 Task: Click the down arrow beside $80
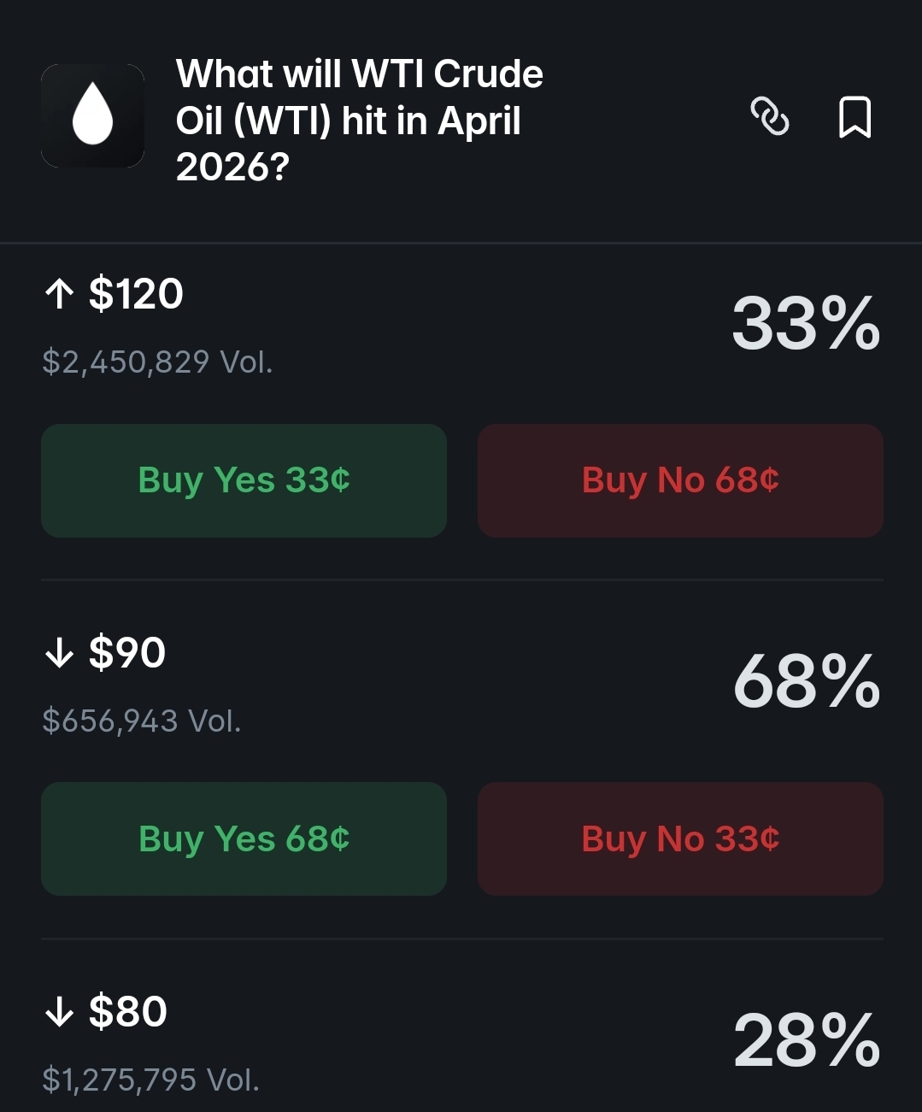[59, 1013]
